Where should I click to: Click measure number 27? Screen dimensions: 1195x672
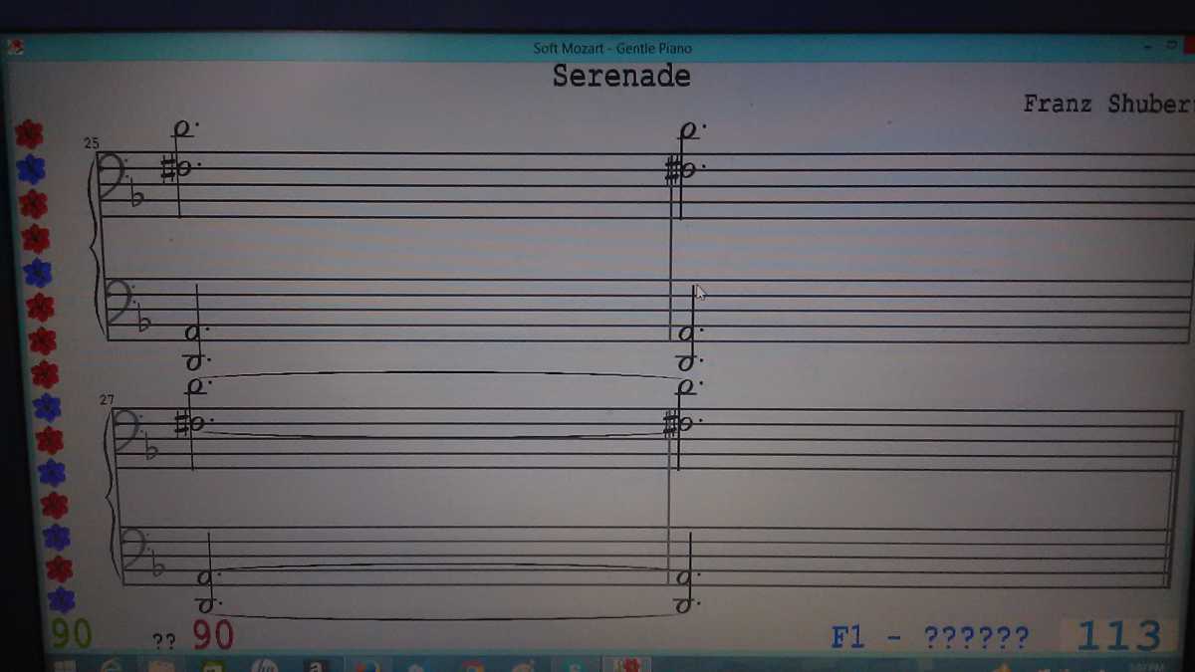(108, 400)
